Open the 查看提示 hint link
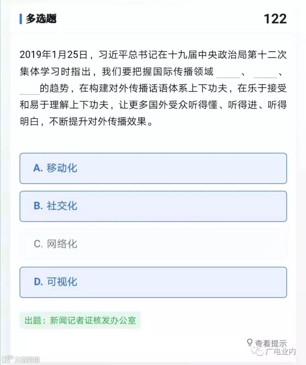Viewport: 306px width, 365px height. click(x=271, y=343)
